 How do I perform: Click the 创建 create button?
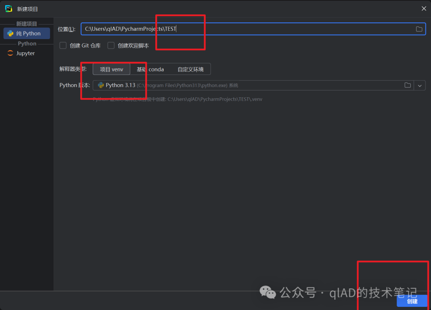[412, 301]
